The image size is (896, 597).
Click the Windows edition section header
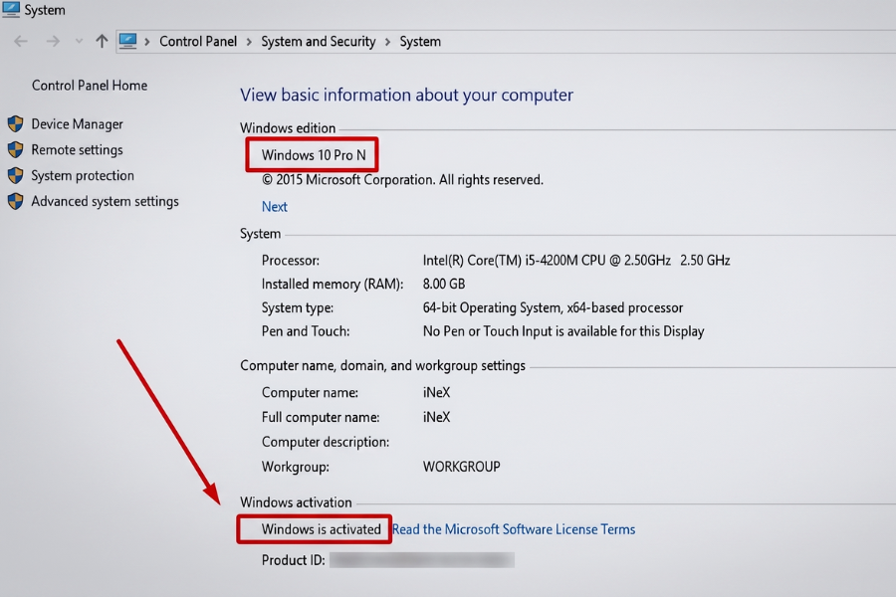pyautogui.click(x=288, y=128)
